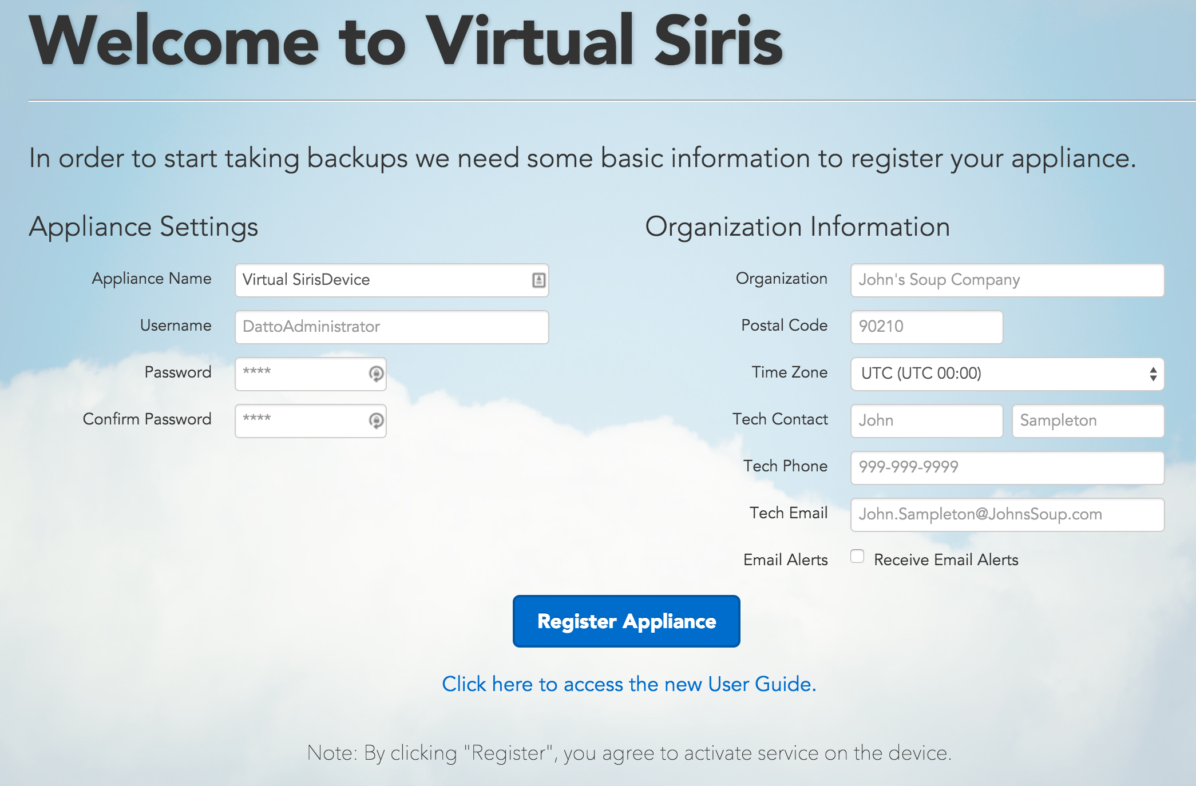Open the Time Zone dropdown
This screenshot has width=1196, height=786.
pos(1007,374)
